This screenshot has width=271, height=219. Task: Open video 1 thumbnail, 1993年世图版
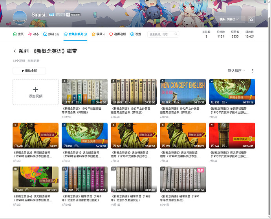(85, 92)
